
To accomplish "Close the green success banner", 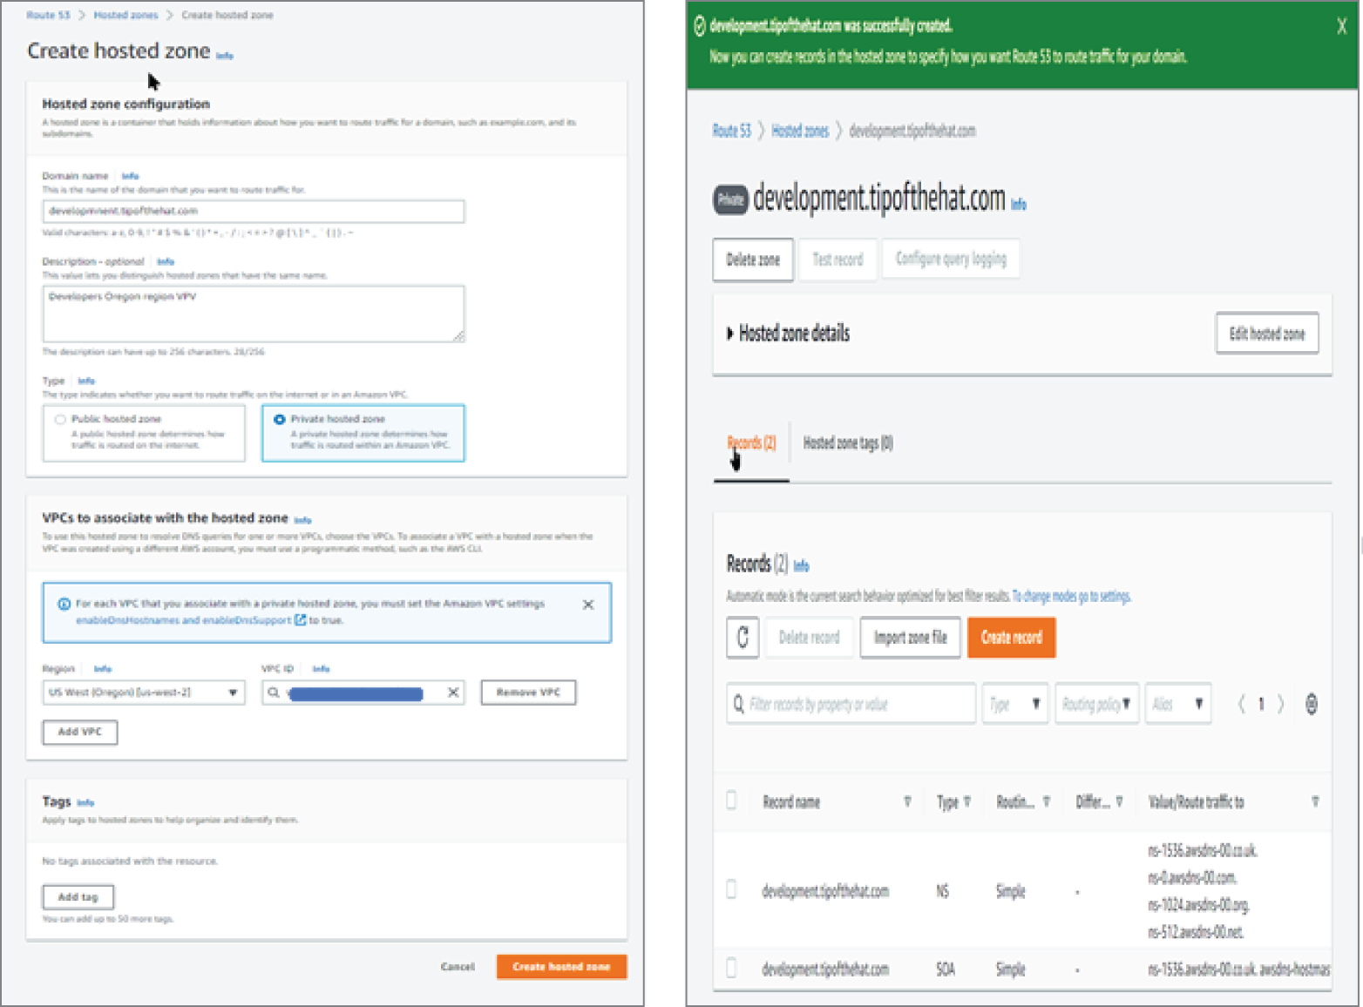I will [x=1342, y=26].
